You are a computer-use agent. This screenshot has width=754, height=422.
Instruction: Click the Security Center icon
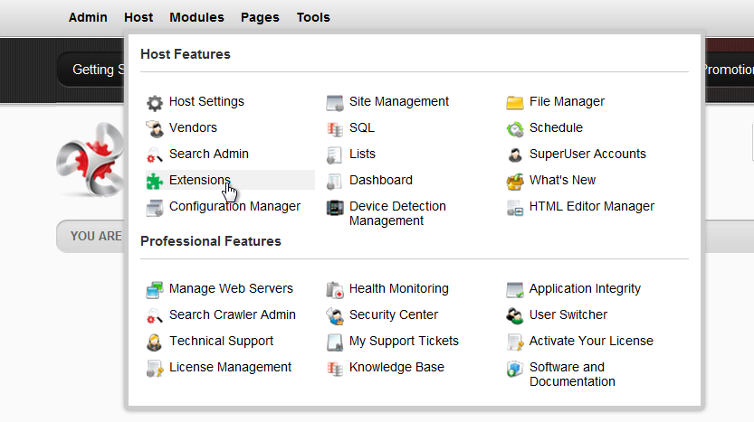tap(335, 316)
